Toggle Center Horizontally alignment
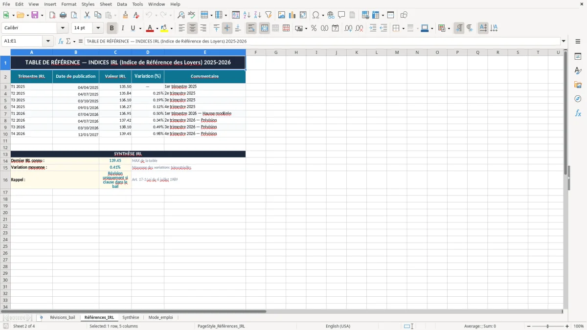 (x=193, y=28)
